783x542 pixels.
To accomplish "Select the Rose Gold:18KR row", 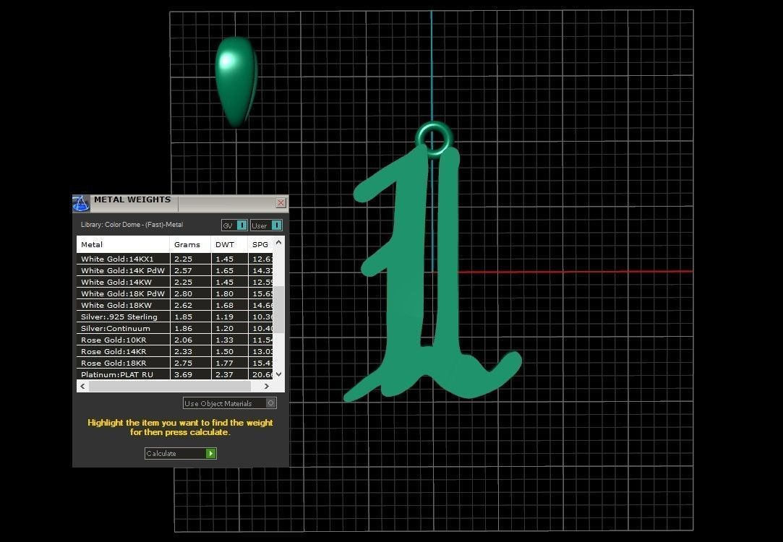I will point(175,363).
